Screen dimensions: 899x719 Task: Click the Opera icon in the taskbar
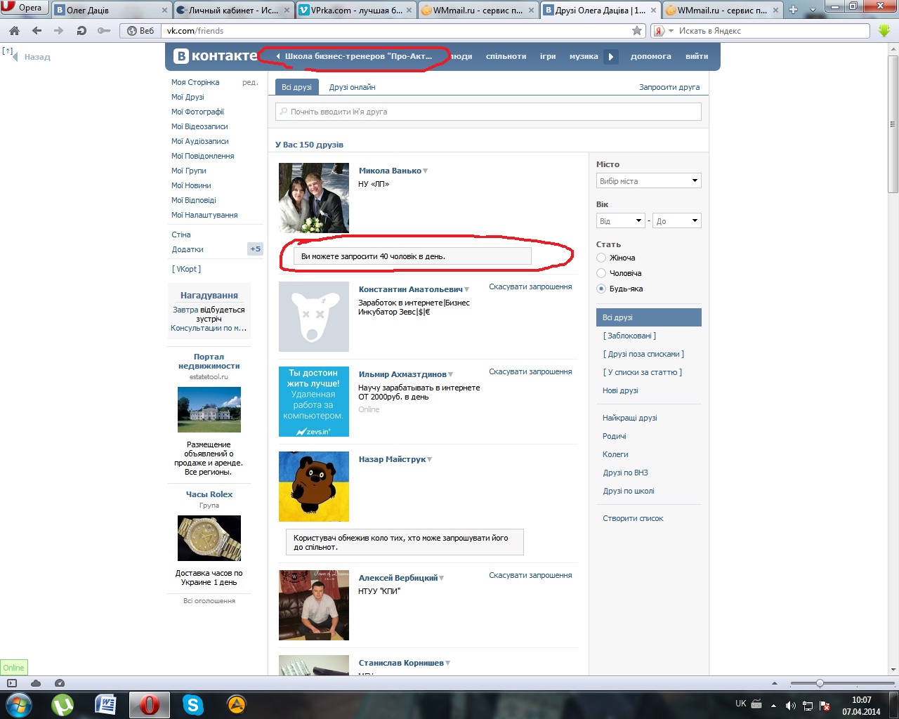[149, 704]
